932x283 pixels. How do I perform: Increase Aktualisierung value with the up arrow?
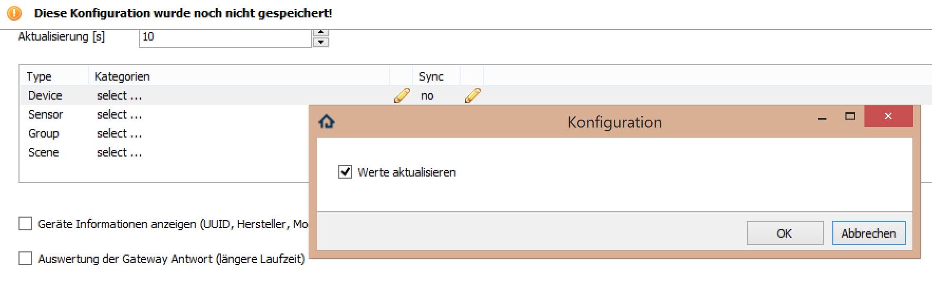click(x=320, y=33)
